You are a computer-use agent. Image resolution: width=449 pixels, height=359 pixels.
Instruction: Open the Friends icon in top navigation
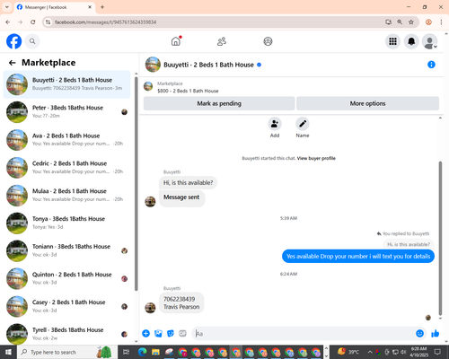pos(222,41)
